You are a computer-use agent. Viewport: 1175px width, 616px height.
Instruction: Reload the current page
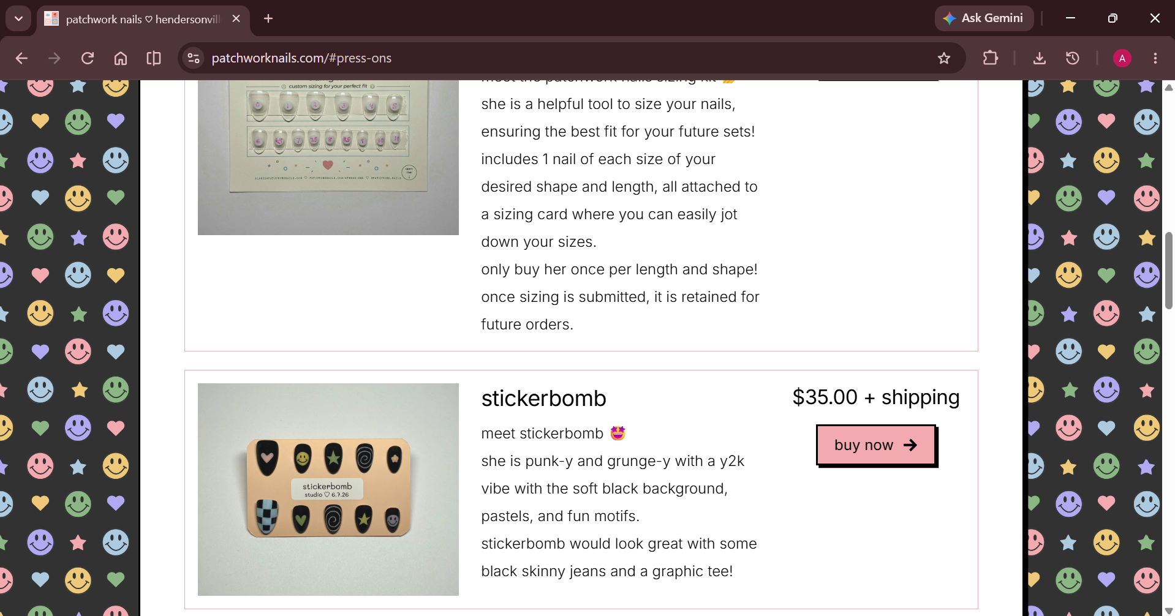tap(88, 58)
